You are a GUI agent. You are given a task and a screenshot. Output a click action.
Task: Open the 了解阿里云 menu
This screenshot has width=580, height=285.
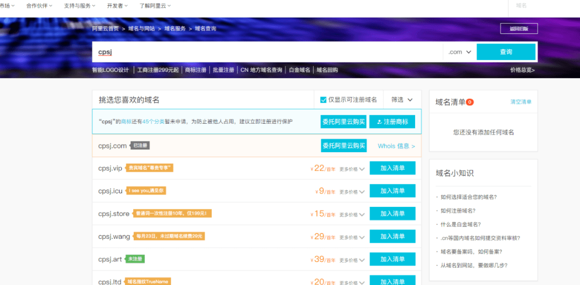[155, 6]
